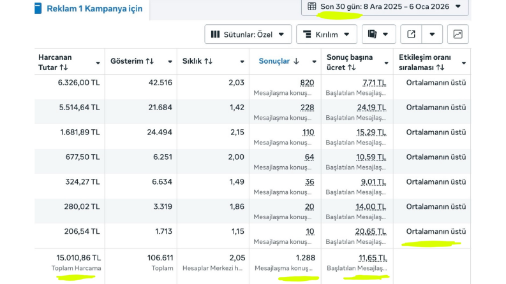Screen dimensions: 506x284
Task: Open the charts view icon button
Action: coord(458,34)
